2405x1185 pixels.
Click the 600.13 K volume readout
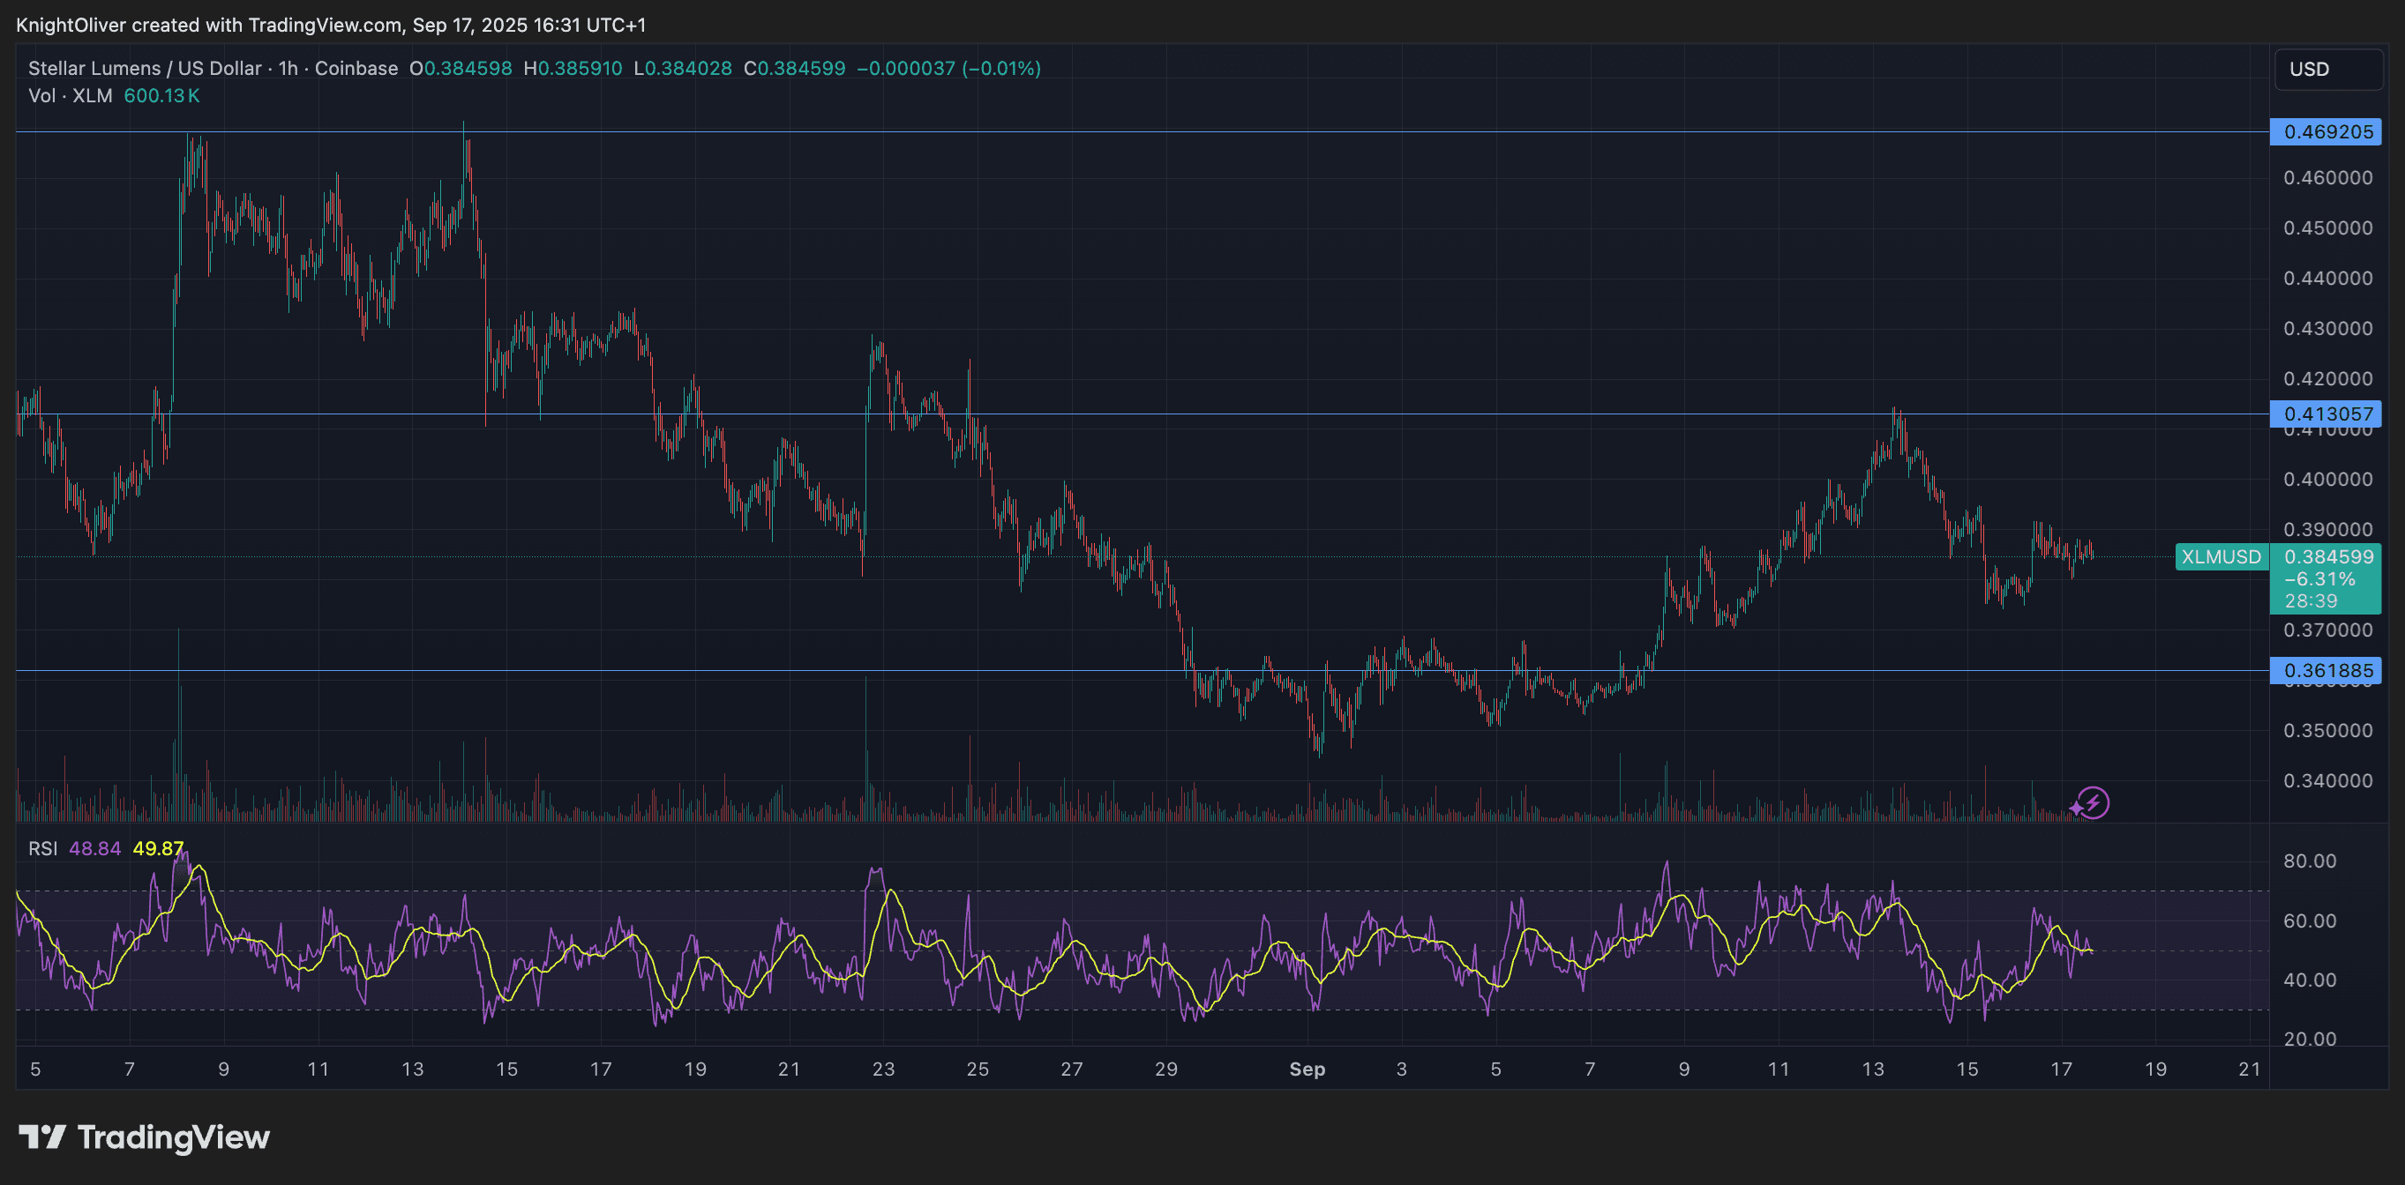pos(161,95)
